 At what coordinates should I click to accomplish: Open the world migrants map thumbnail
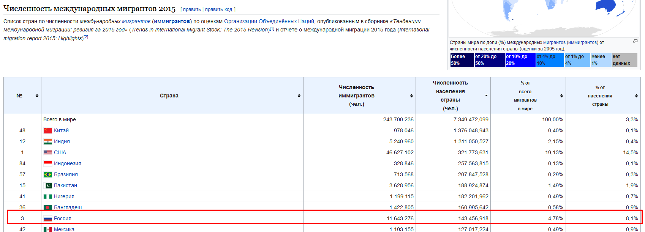click(544, 18)
